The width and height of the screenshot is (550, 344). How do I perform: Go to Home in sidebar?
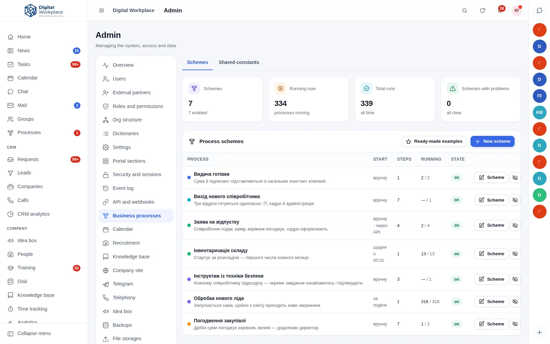(x=44, y=37)
